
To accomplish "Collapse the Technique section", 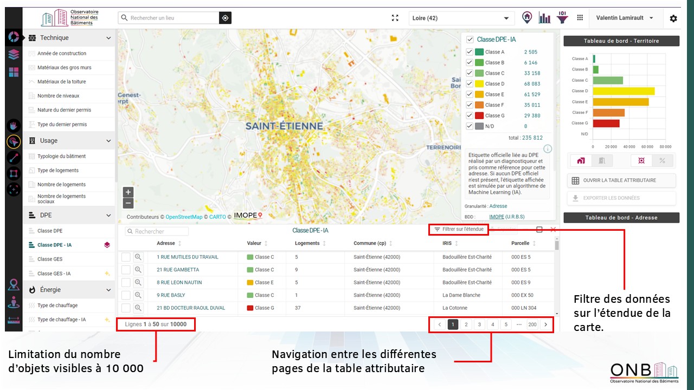I will click(x=108, y=38).
